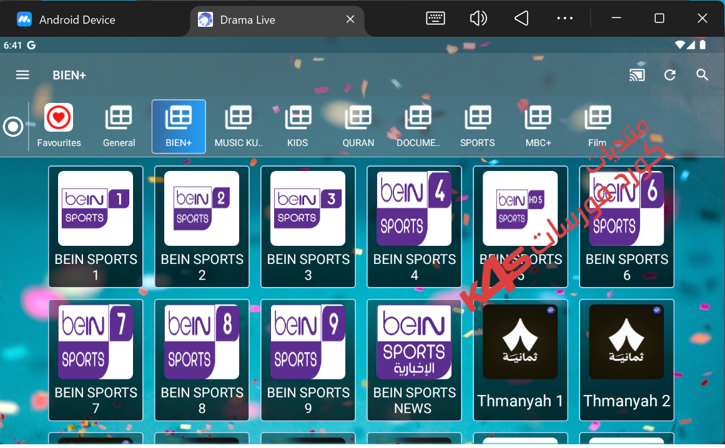Open the beIN Sports HD 5 tile

click(520, 226)
